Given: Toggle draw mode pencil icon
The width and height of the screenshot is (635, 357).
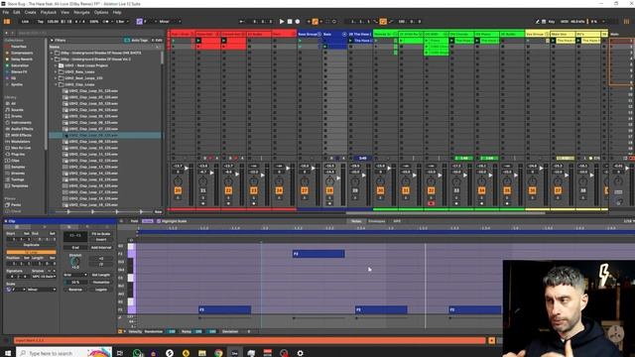Looking at the screenshot, I should 538,22.
